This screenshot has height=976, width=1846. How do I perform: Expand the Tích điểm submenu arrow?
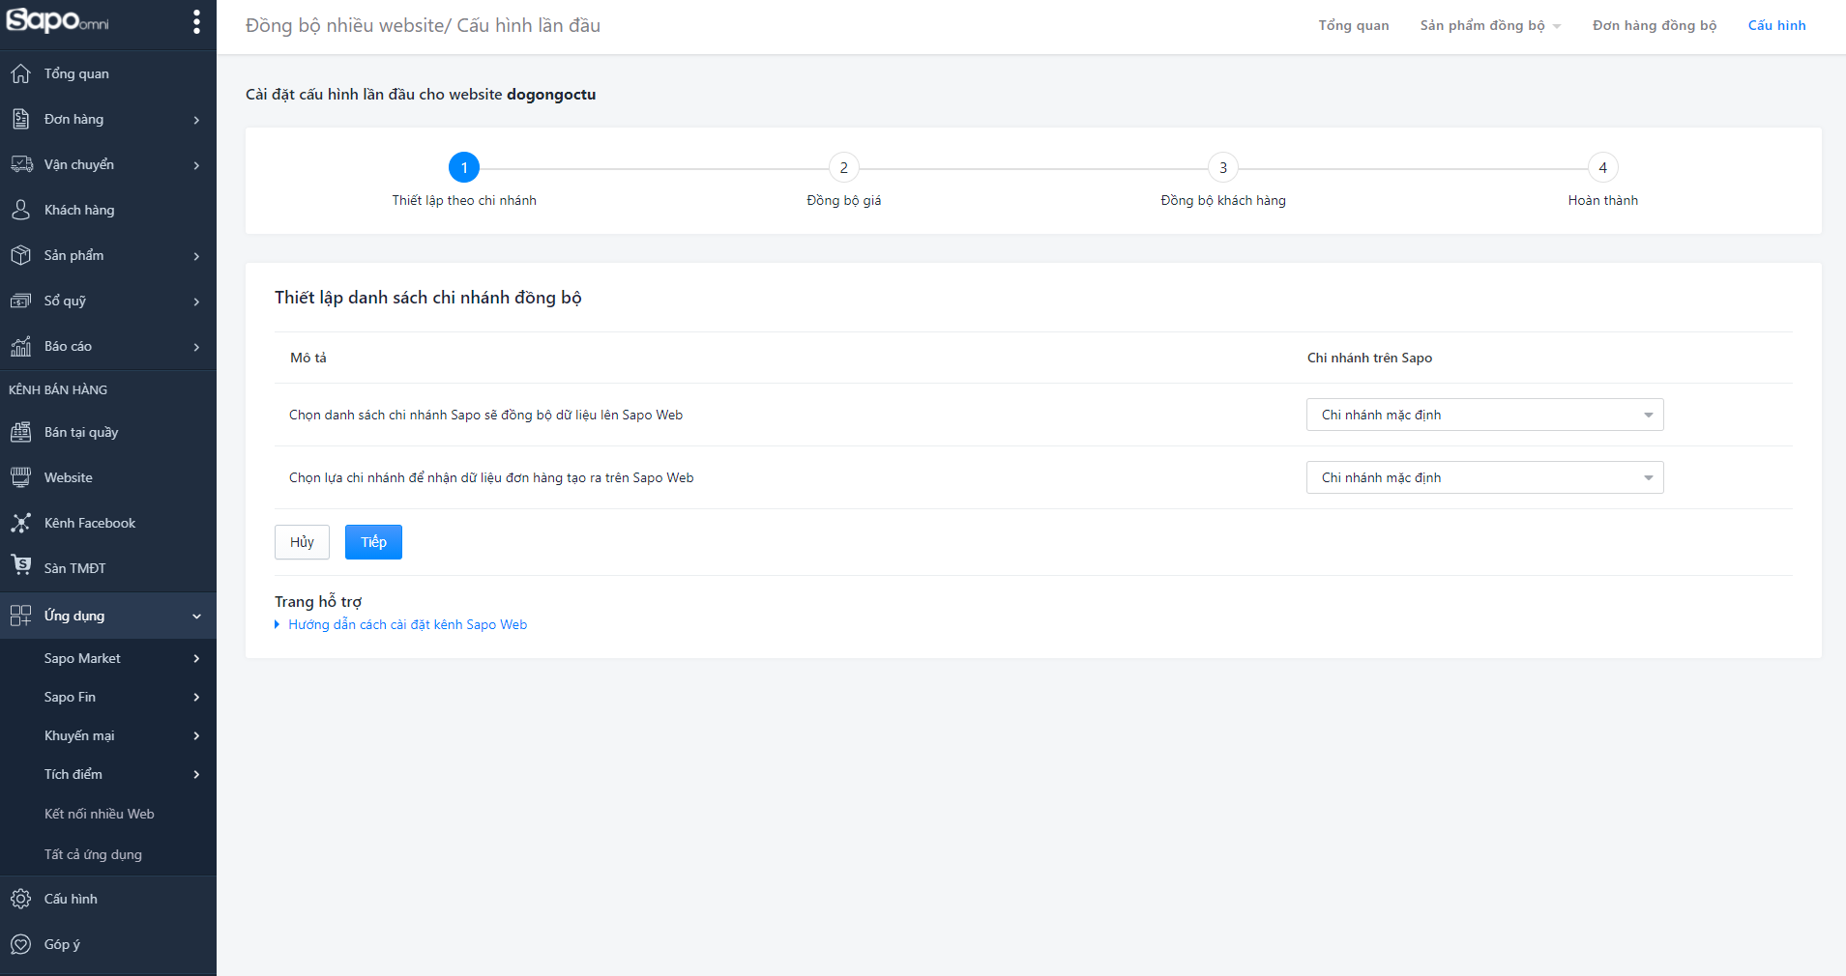(196, 775)
